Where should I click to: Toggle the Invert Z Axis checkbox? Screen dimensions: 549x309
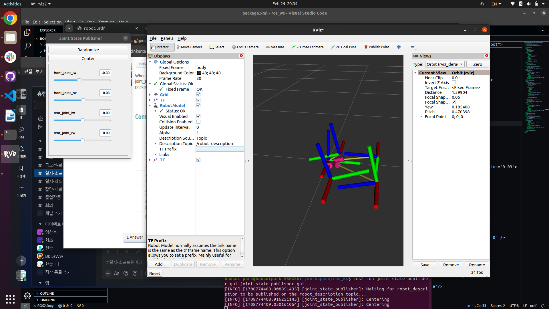(x=454, y=83)
